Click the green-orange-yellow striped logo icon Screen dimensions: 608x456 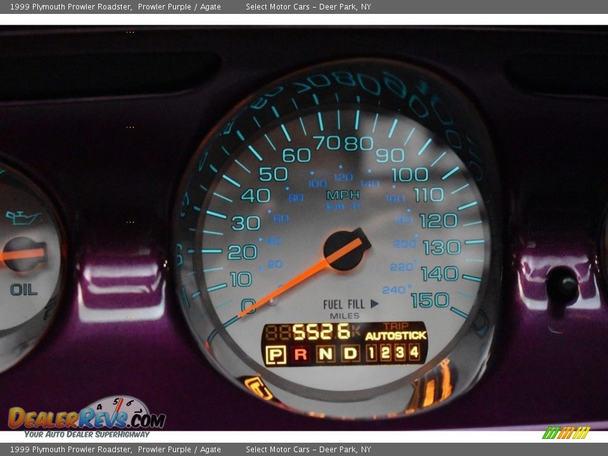pos(566,433)
